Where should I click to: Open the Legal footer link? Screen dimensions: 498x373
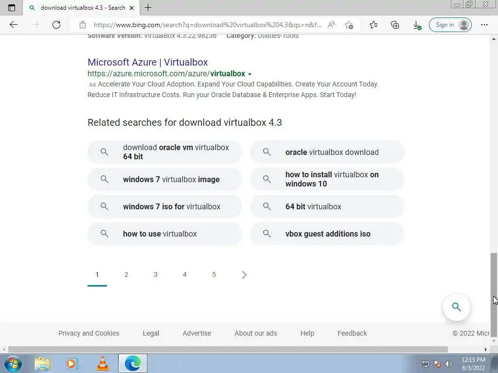click(x=151, y=333)
